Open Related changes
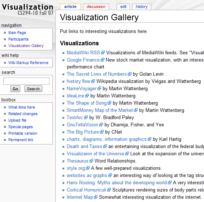 [x=23, y=114]
